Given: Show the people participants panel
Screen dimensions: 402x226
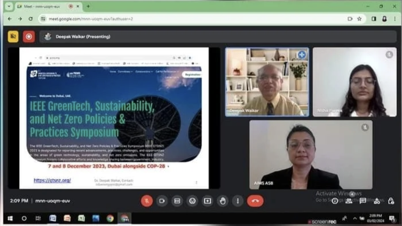Looking at the screenshot, I should [x=349, y=201].
